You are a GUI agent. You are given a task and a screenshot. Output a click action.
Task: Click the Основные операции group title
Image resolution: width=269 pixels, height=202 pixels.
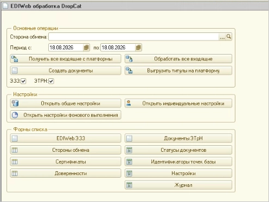coord(36,28)
